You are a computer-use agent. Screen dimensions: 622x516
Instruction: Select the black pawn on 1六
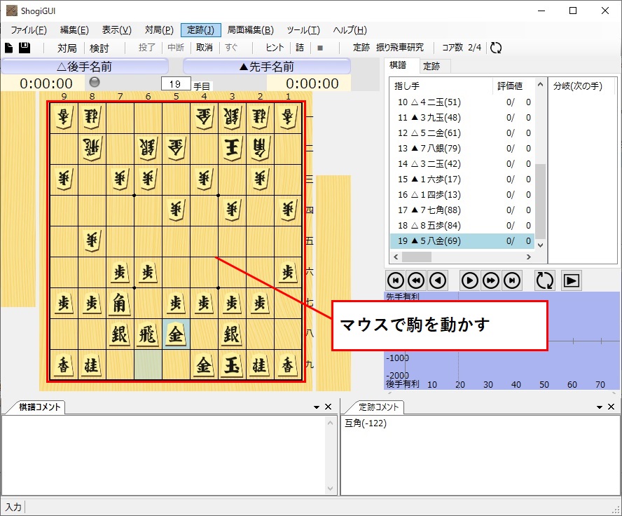tap(288, 272)
